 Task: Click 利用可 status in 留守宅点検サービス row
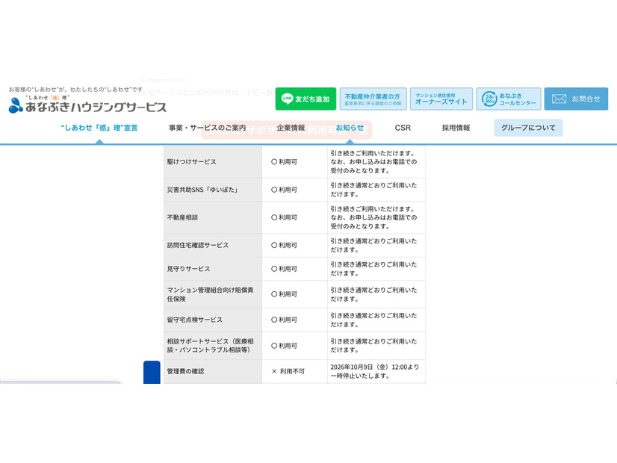point(294,320)
